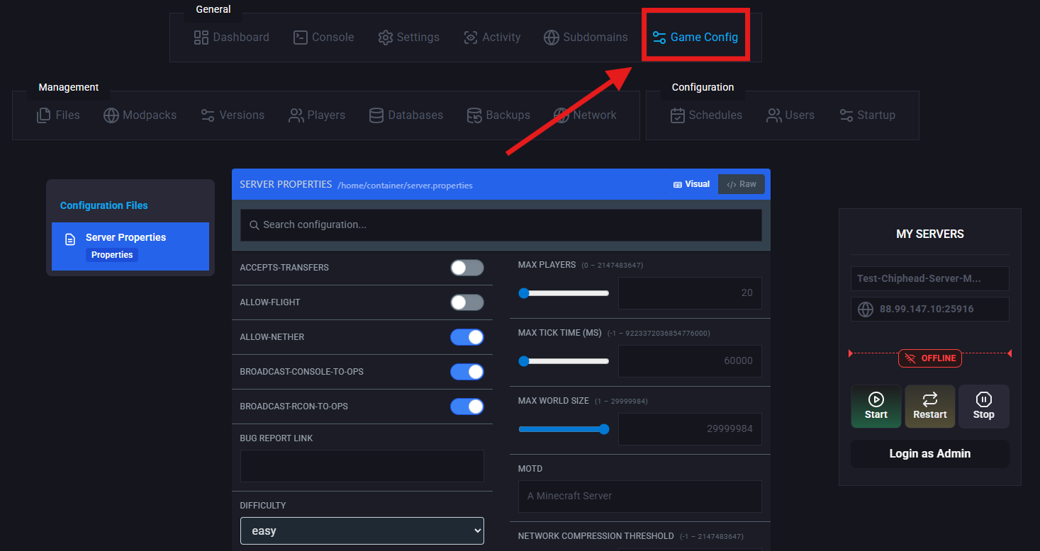This screenshot has height=551, width=1040.
Task: Go to the Backups tab
Action: pyautogui.click(x=498, y=115)
